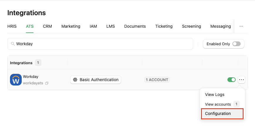Disable the Workday integration toggle
This screenshot has width=255, height=131.
[232, 80]
